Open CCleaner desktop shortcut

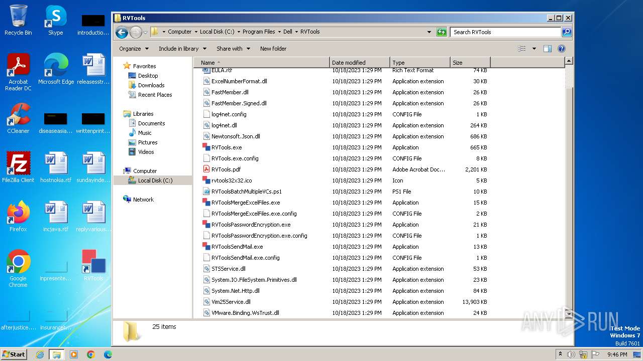[18, 118]
